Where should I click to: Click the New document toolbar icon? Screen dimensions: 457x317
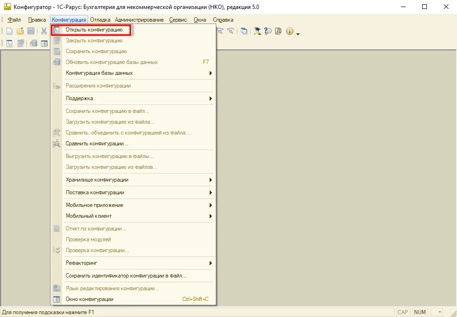[x=9, y=31]
